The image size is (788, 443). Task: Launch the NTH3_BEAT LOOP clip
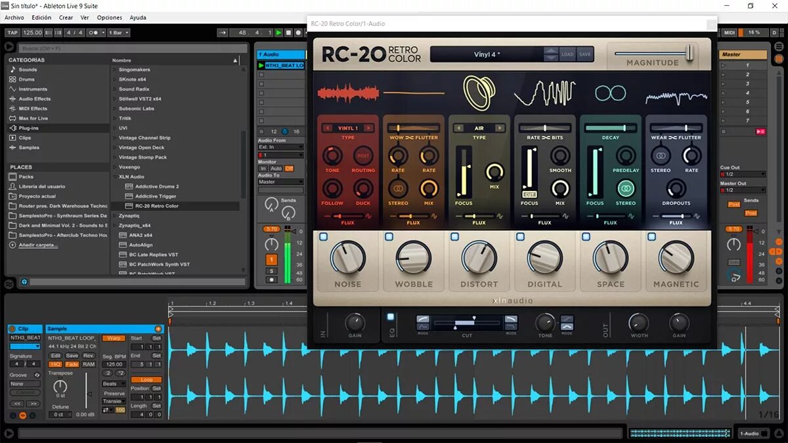(x=262, y=66)
